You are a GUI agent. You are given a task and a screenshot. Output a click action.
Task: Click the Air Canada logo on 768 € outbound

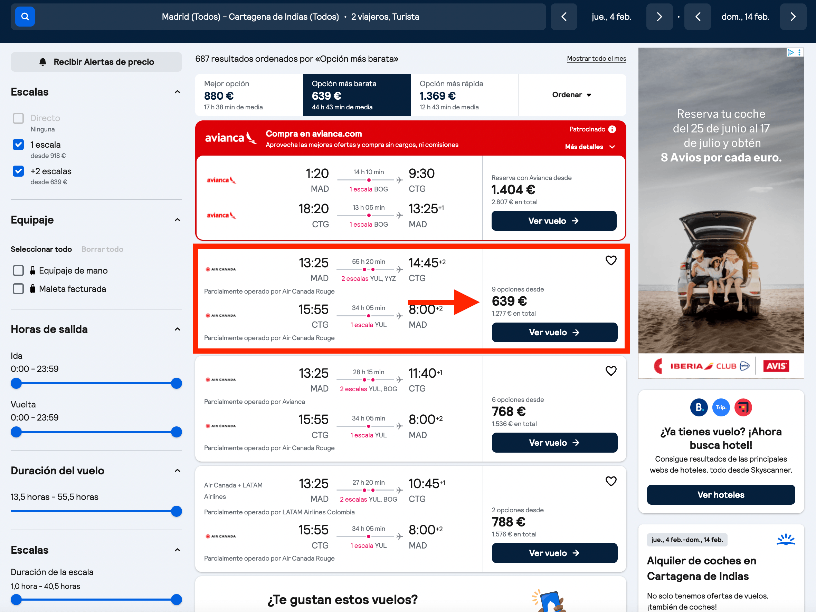[x=221, y=379]
